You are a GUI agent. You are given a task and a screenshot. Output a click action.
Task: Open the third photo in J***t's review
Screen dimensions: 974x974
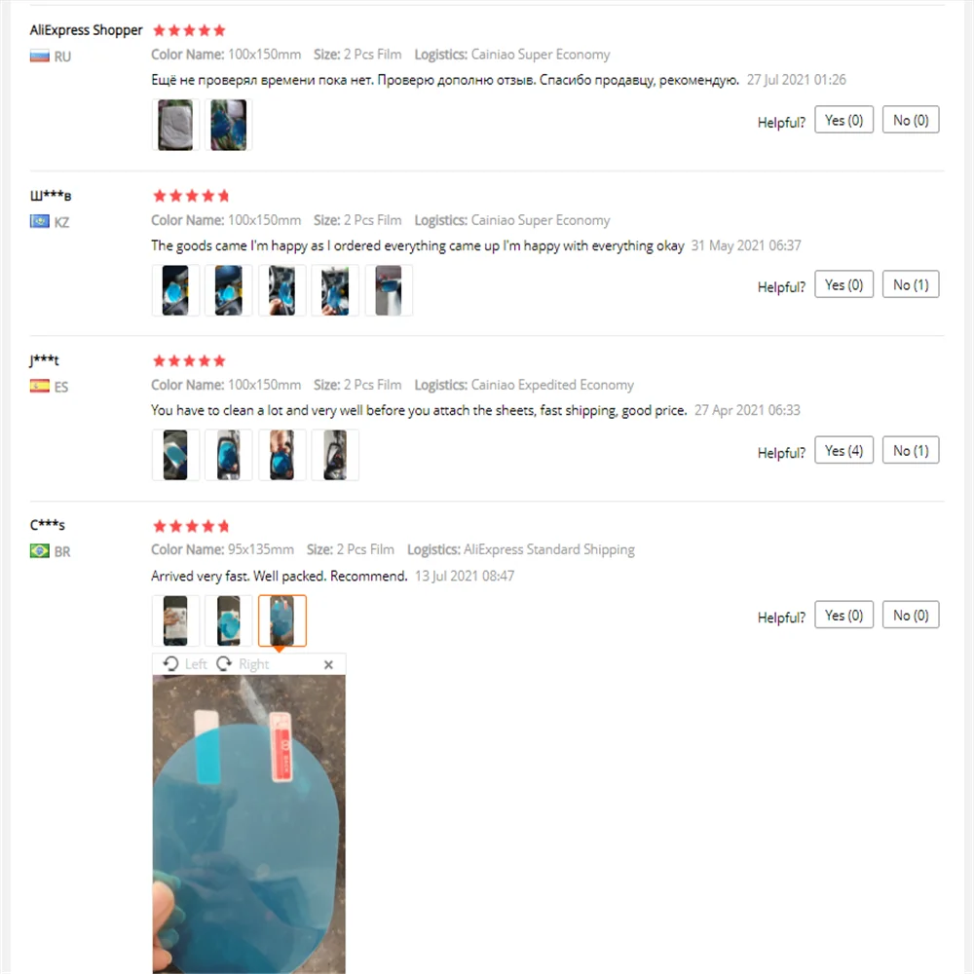point(282,455)
